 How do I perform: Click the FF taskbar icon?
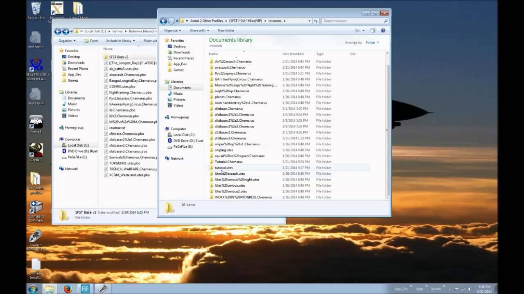[85, 289]
